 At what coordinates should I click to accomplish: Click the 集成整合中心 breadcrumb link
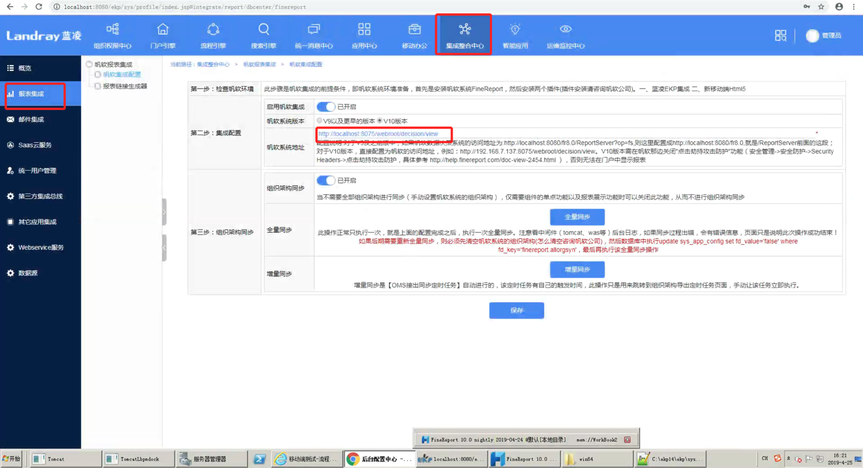[213, 65]
